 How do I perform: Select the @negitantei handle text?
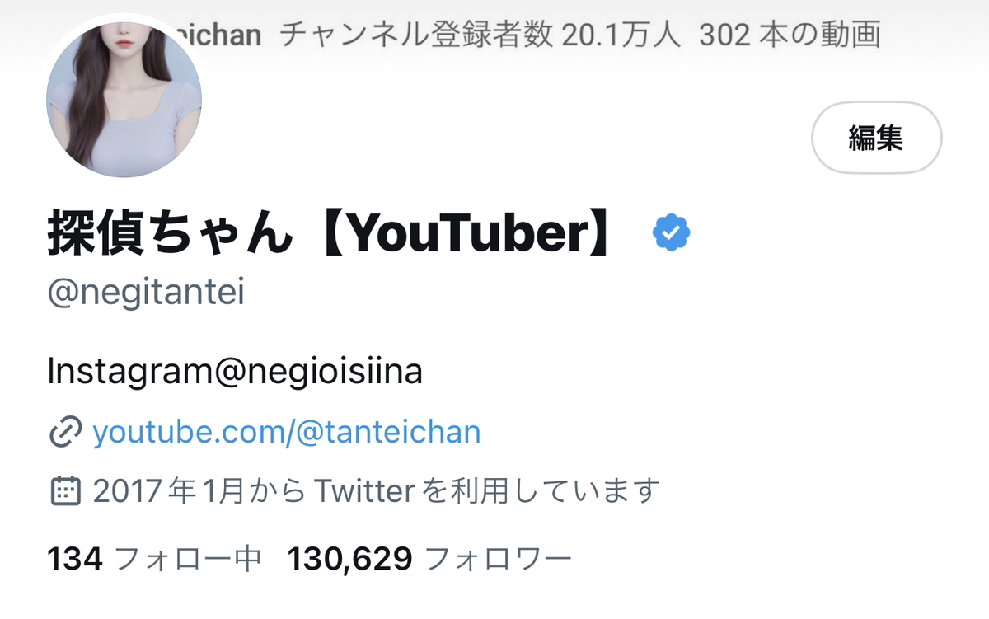coord(146,294)
